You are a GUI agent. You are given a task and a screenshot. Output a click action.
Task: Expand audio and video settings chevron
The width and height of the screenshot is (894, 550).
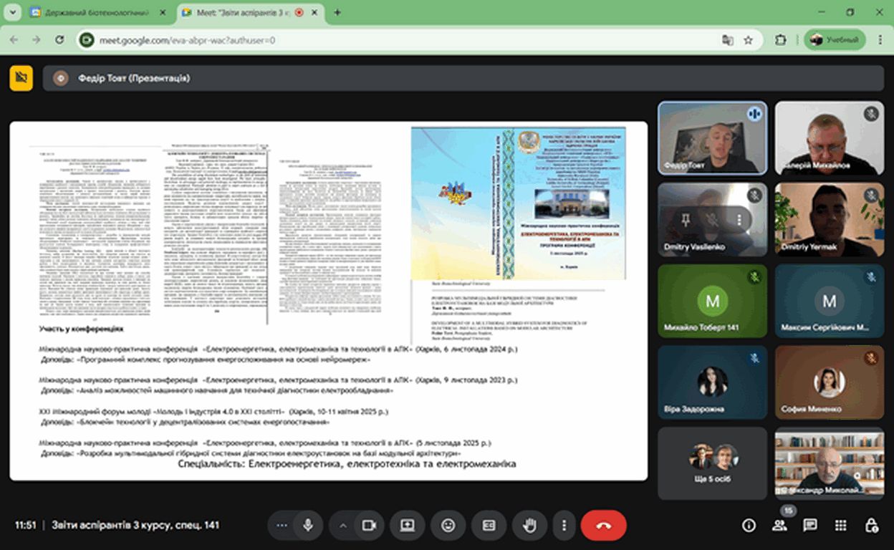click(x=342, y=525)
